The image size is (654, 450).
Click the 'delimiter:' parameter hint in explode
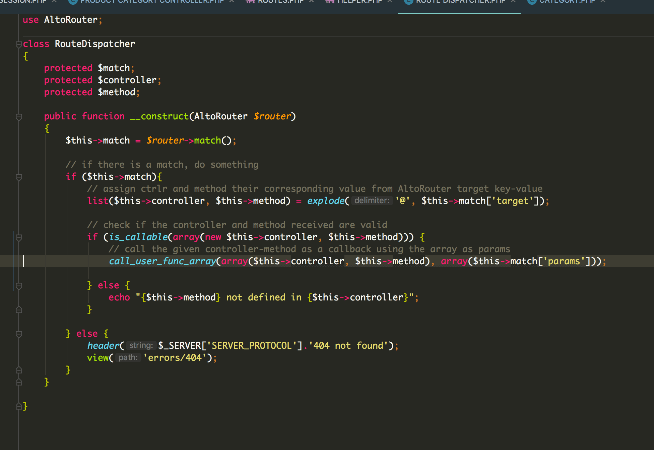coord(372,201)
